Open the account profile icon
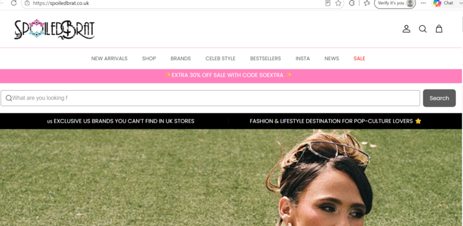Image resolution: width=463 pixels, height=226 pixels. (406, 29)
